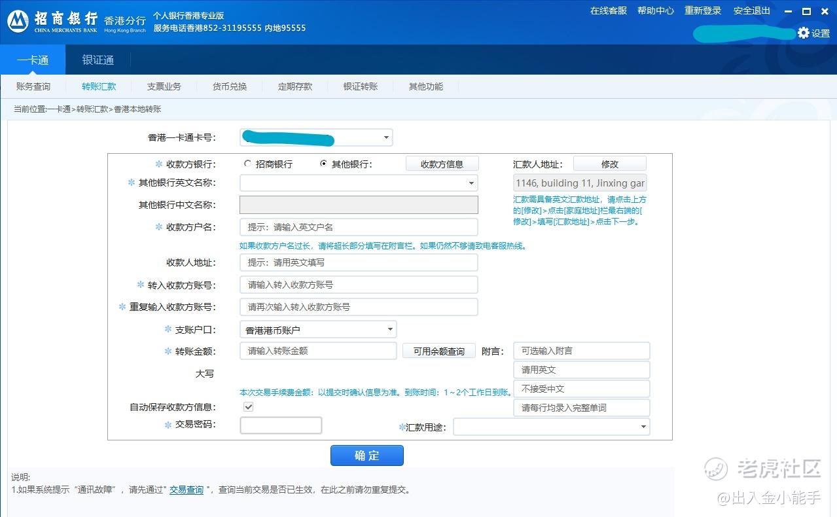Click the 大写 amount label
The height and width of the screenshot is (517, 837).
pos(205,374)
